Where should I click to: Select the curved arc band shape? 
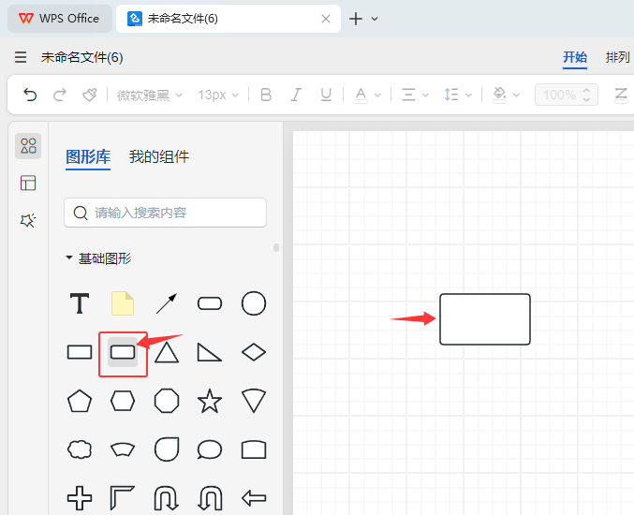[x=123, y=449]
